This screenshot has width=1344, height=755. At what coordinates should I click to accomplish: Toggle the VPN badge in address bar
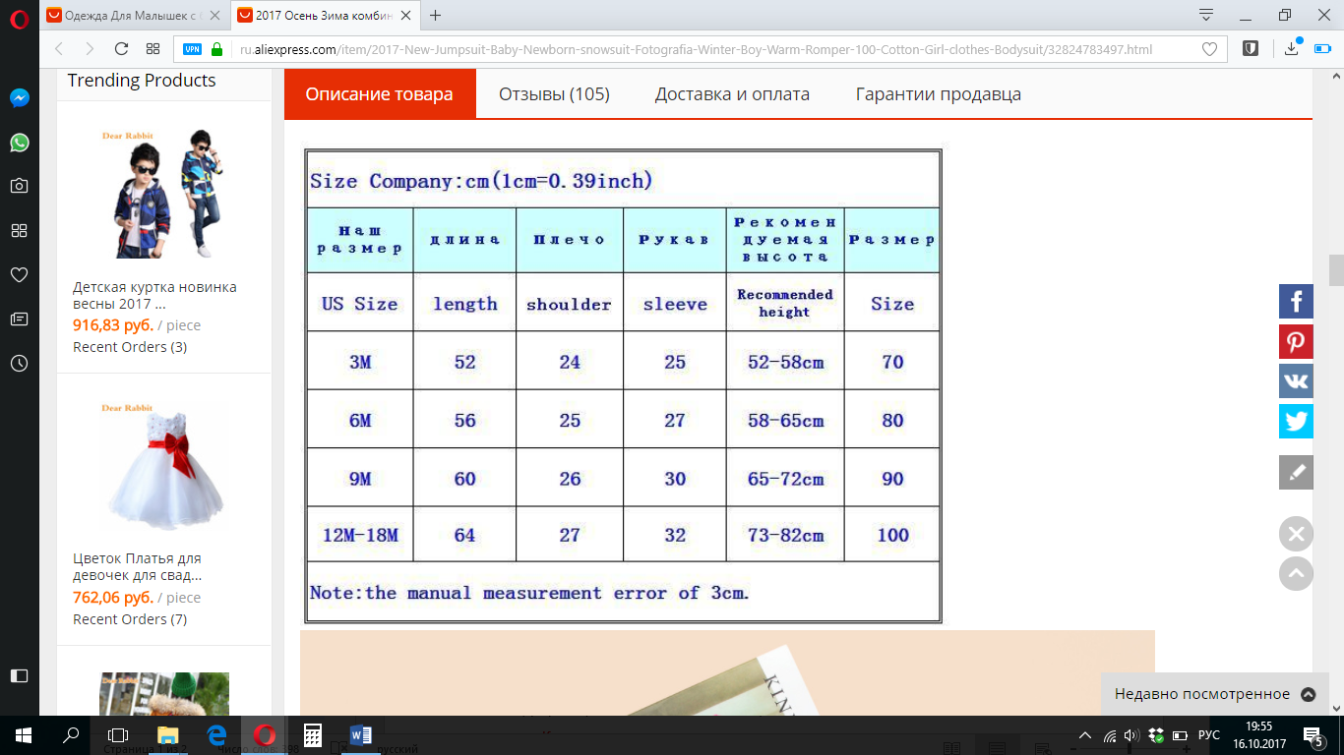tap(192, 49)
